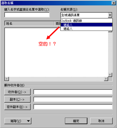Sort by the 姓名 column header
Screen dimensions: 117x128
[29, 23]
